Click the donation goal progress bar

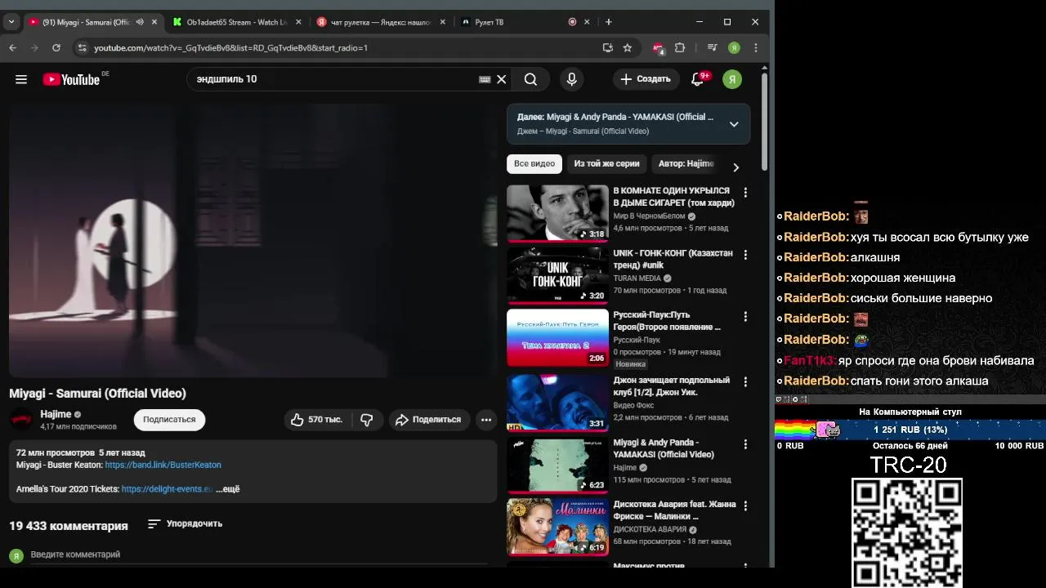click(x=910, y=430)
